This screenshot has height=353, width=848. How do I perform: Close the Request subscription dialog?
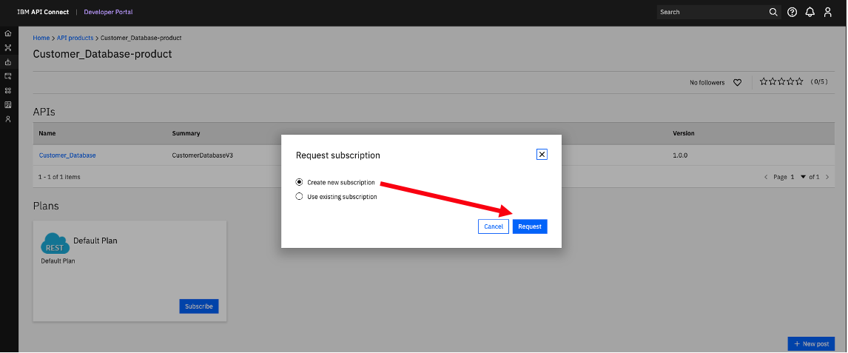[x=542, y=155]
